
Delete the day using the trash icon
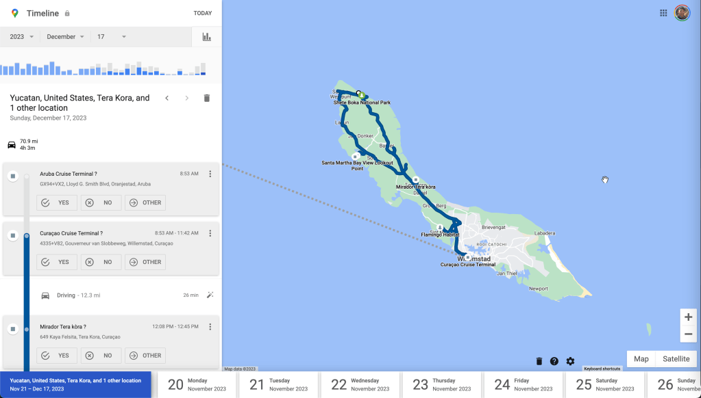click(x=207, y=98)
